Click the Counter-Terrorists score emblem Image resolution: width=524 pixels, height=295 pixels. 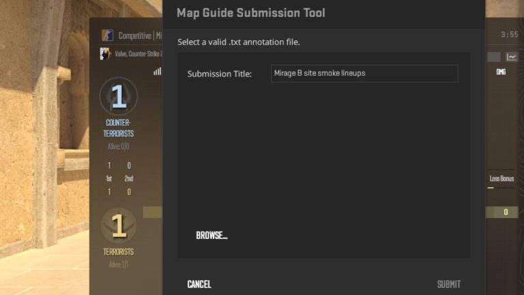point(119,96)
